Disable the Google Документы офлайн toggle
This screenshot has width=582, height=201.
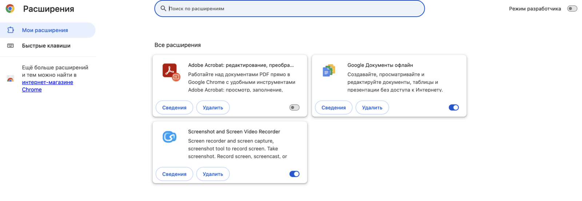point(454,108)
